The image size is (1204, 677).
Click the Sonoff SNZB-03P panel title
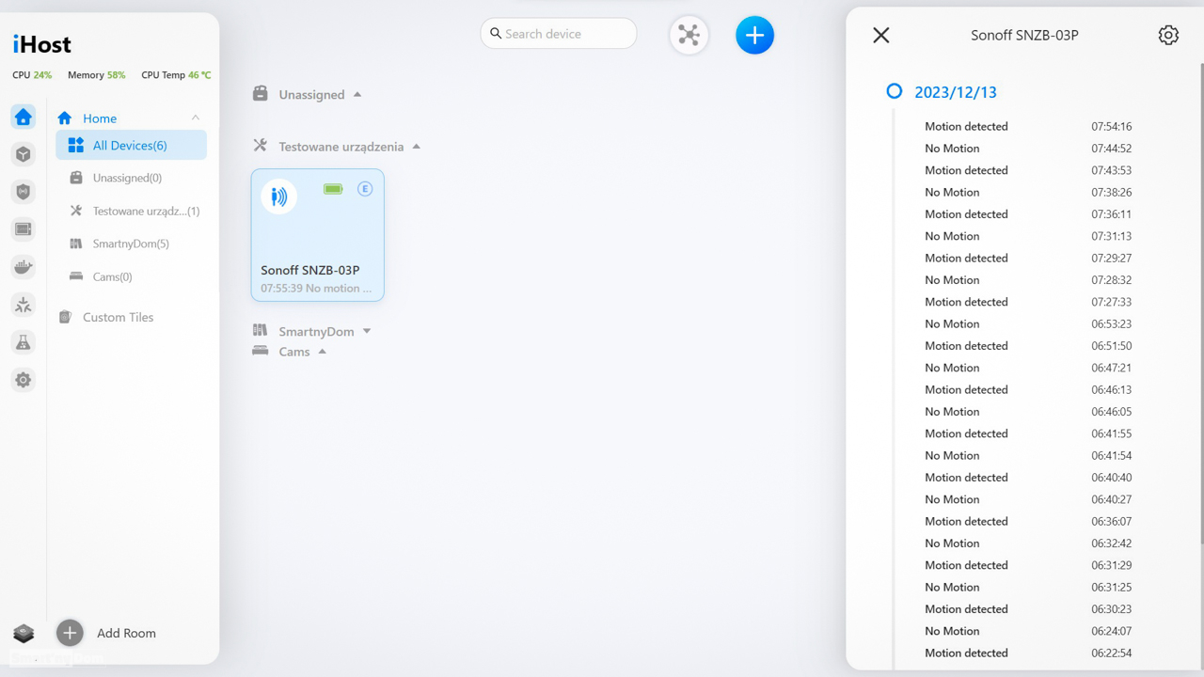point(1024,35)
